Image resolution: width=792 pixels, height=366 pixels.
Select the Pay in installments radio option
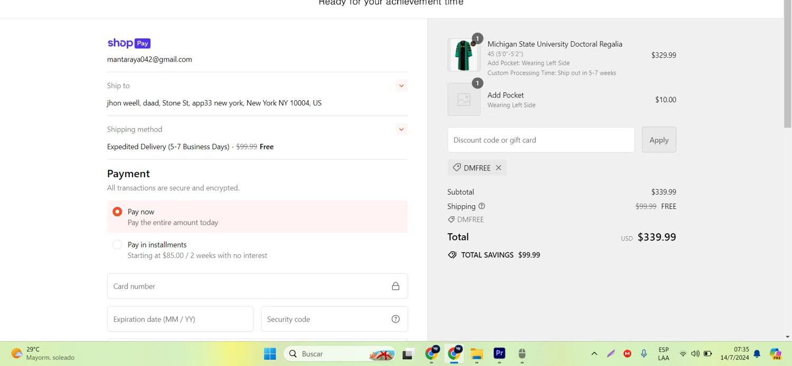(117, 245)
